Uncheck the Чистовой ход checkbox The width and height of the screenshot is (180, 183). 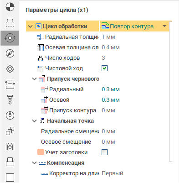tap(104, 68)
